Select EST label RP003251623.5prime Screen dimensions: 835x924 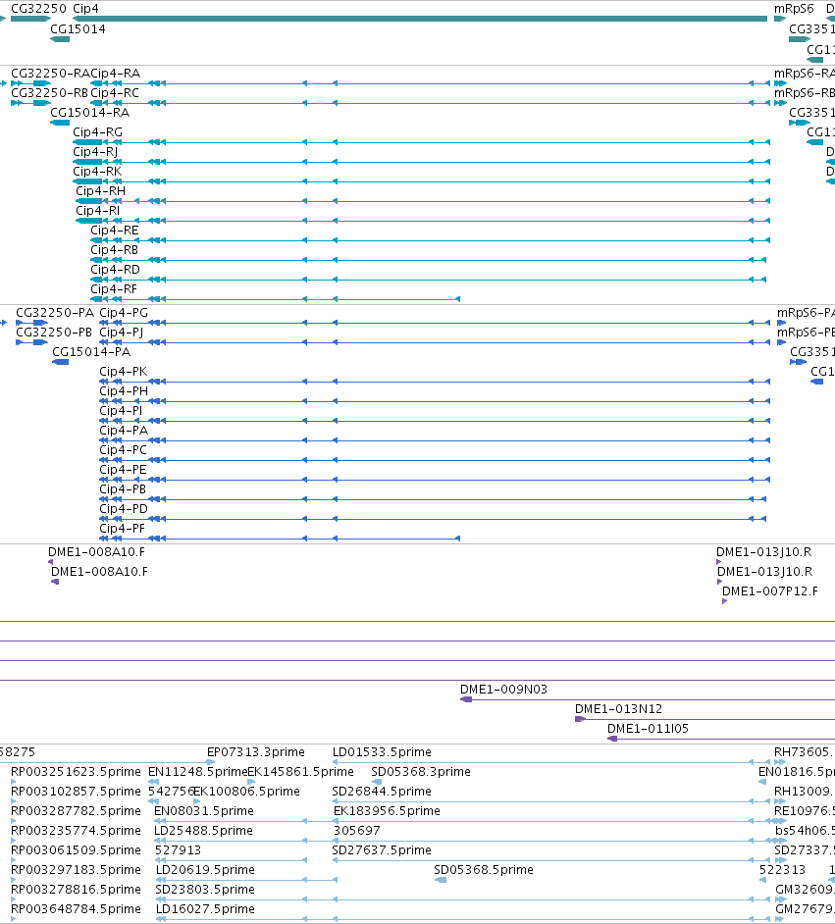pos(76,771)
